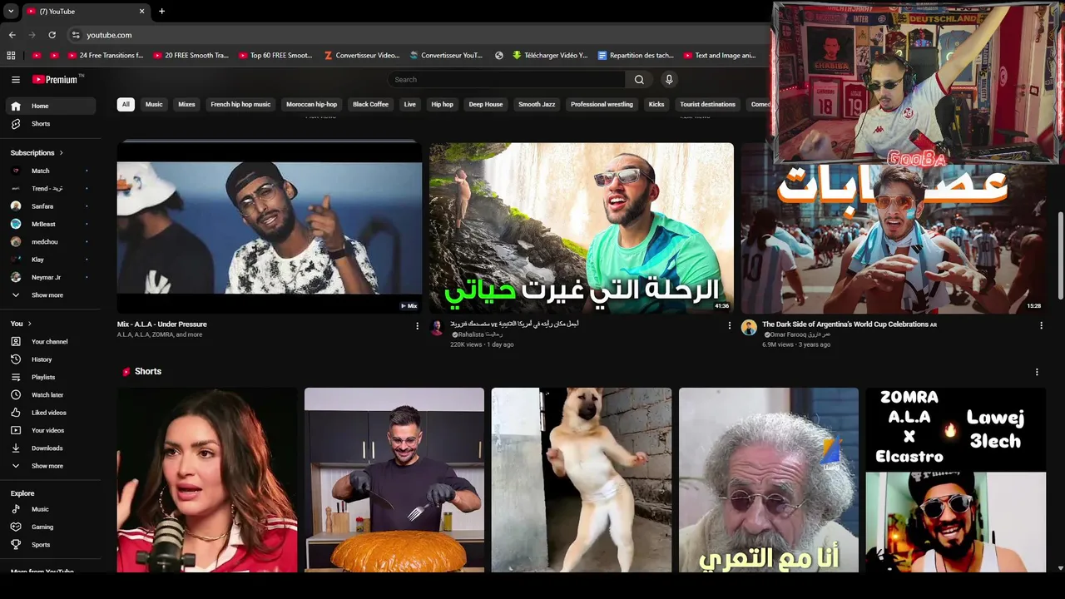Select the Music filter chip
Image resolution: width=1065 pixels, height=599 pixels.
pyautogui.click(x=154, y=104)
